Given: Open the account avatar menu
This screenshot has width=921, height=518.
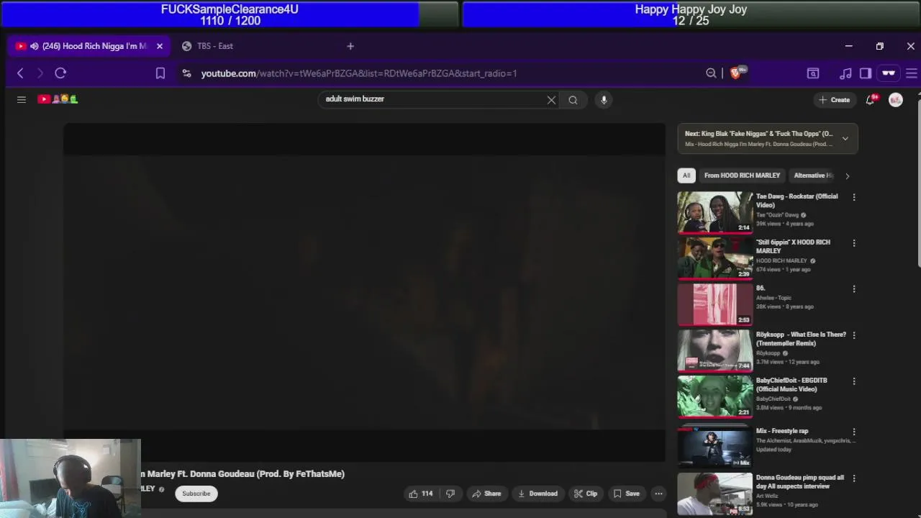Looking at the screenshot, I should [895, 100].
